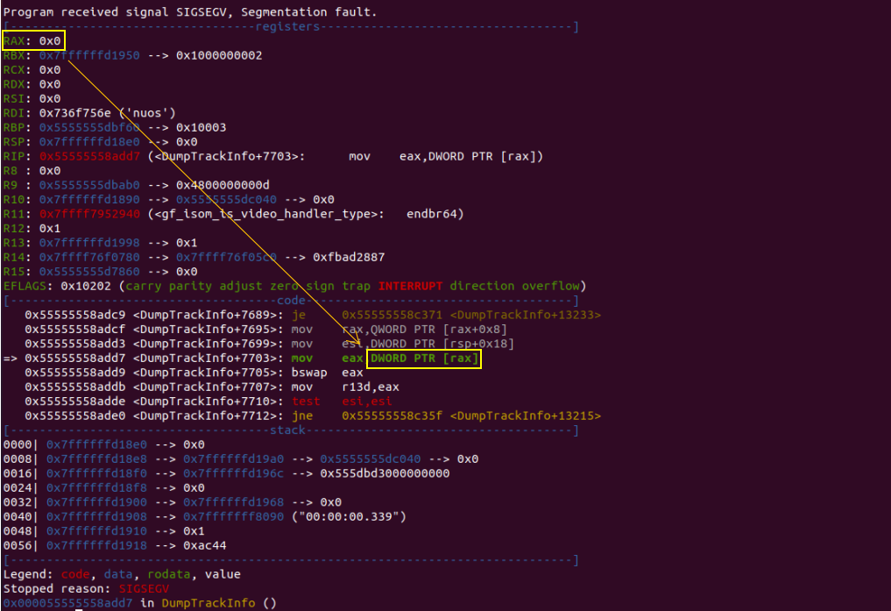Click the 'Stopped reason: SIGSEGV' text
Screen dimensions: 891x611
(86, 588)
